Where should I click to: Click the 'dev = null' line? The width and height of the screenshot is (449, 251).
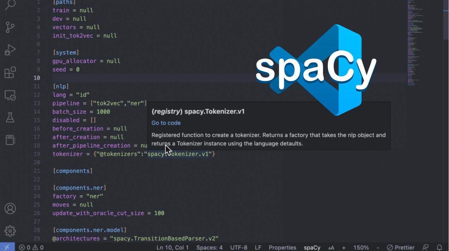tap(69, 19)
